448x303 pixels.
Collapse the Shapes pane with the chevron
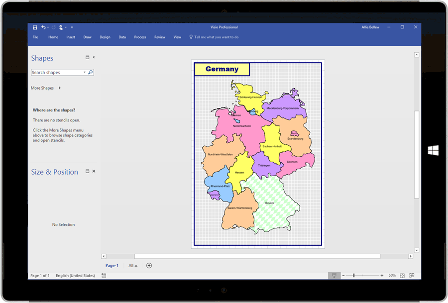point(94,57)
